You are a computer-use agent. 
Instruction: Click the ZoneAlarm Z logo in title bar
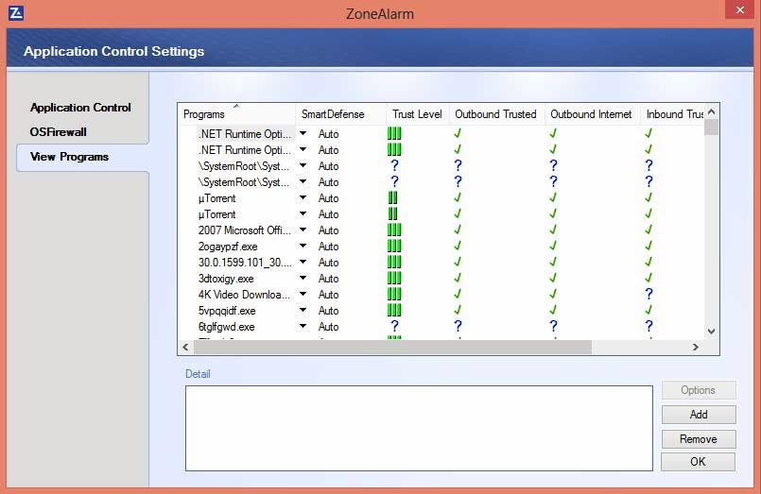15,12
